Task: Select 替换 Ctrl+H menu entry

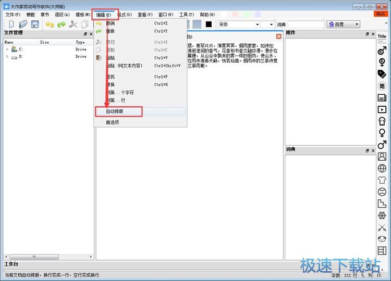Action: point(140,85)
